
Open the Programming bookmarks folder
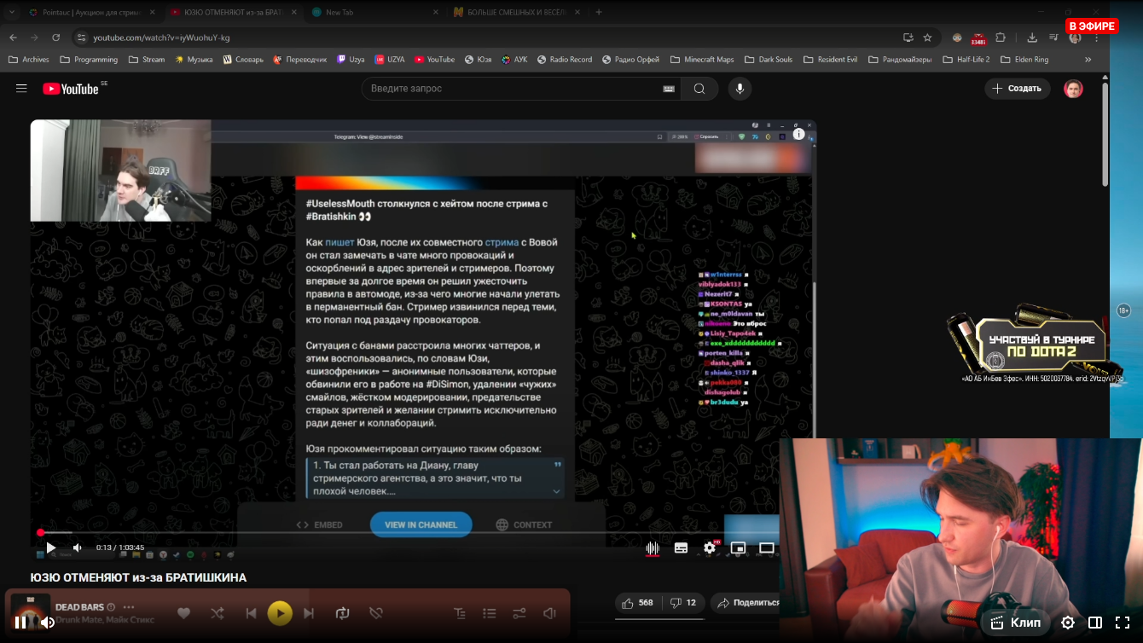point(89,60)
